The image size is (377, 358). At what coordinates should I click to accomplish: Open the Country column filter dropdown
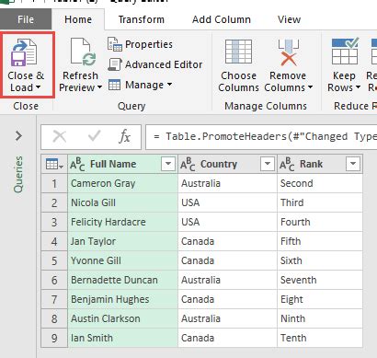pos(268,164)
